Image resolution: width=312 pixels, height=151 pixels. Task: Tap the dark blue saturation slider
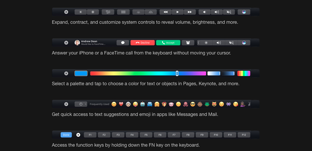(x=228, y=73)
